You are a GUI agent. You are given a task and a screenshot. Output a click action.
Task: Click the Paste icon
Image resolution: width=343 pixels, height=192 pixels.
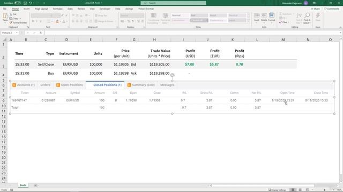[x=5, y=16]
